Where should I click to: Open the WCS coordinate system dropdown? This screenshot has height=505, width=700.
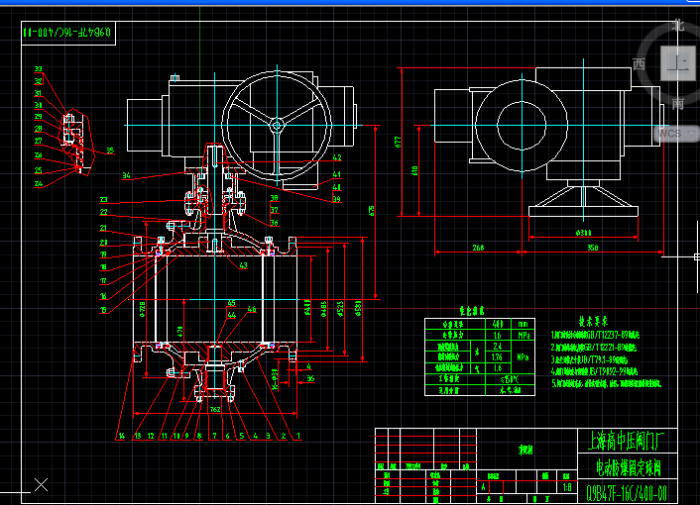tap(676, 134)
